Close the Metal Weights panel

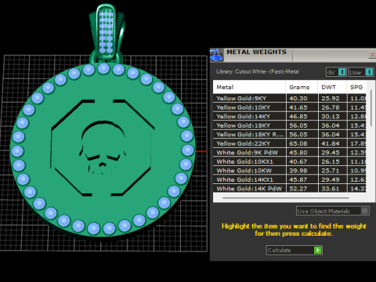372,55
